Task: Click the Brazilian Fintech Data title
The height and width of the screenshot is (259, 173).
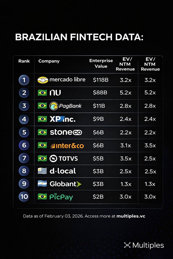Action: 79,38
